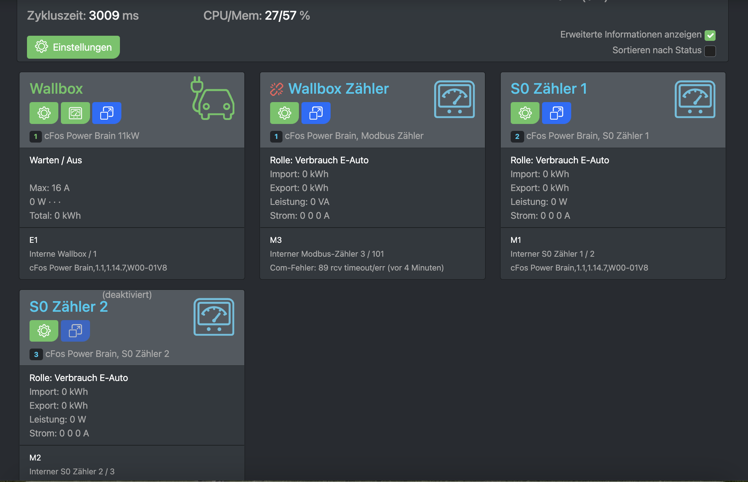Click S0 Zähler 2 open-in-new-window icon
748x482 pixels.
[75, 331]
